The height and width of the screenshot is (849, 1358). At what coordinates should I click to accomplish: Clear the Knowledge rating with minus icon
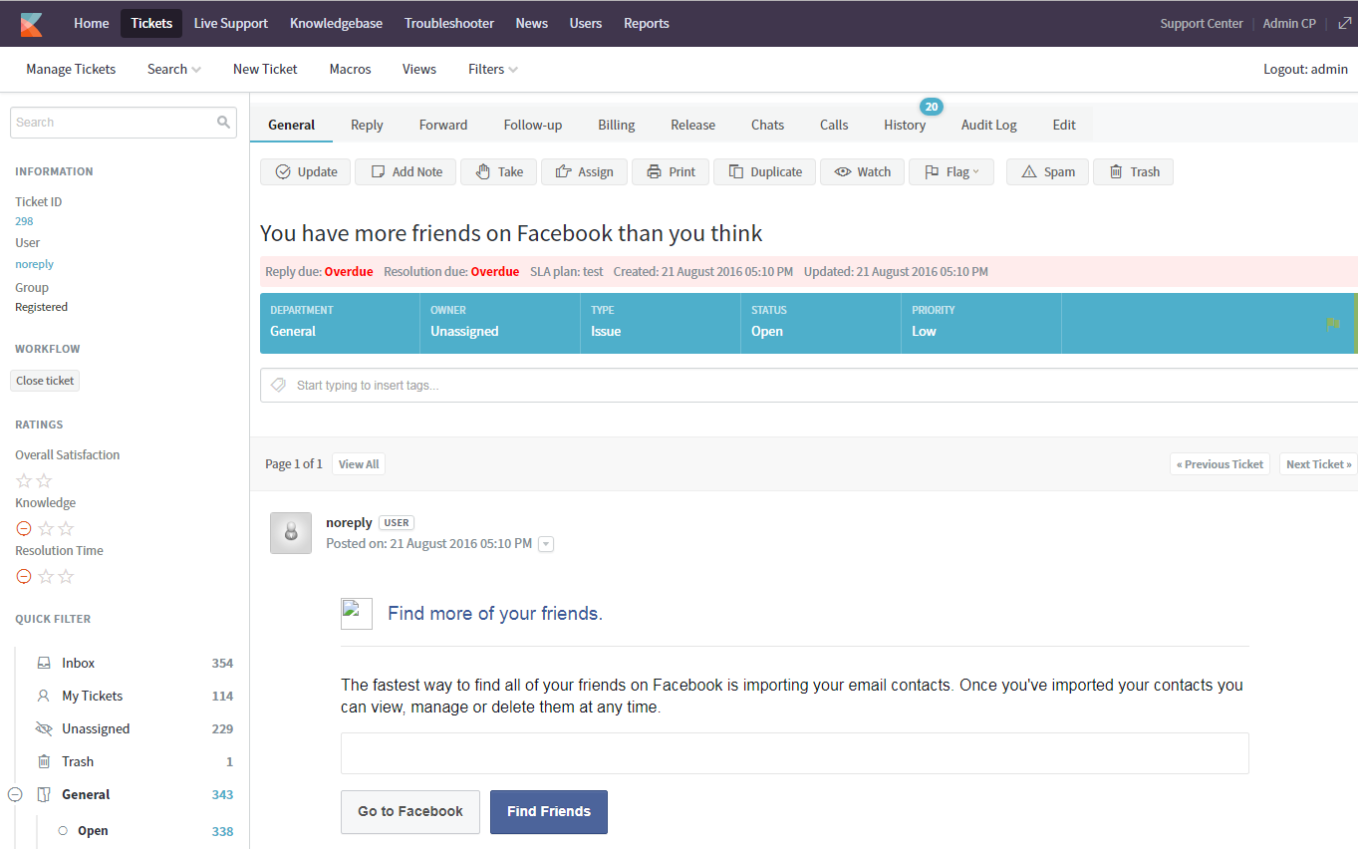coord(24,528)
